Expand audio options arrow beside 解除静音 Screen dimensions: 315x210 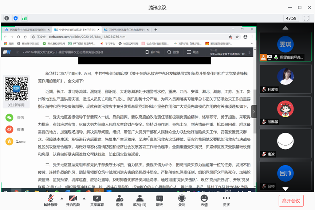(62, 199)
